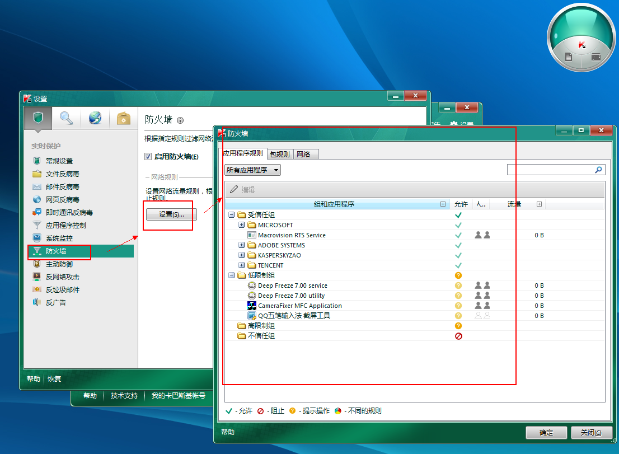This screenshot has height=454, width=619.
Task: Expand the KASPERSKYZAO group
Action: coord(242,255)
